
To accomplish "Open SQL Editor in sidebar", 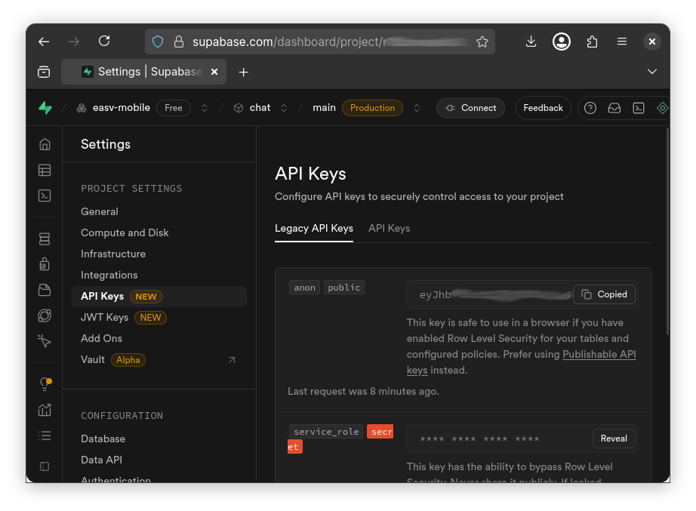I will pos(45,195).
